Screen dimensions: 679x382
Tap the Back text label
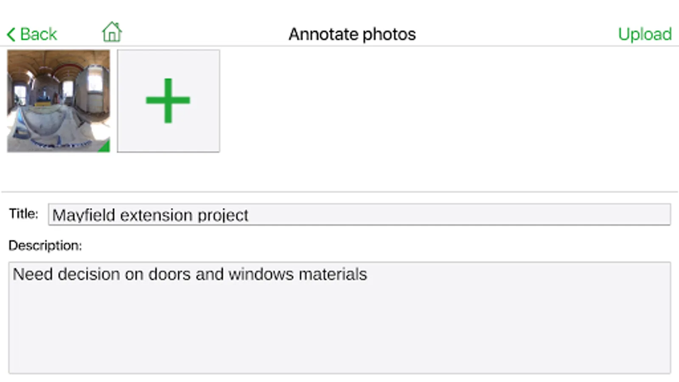38,34
